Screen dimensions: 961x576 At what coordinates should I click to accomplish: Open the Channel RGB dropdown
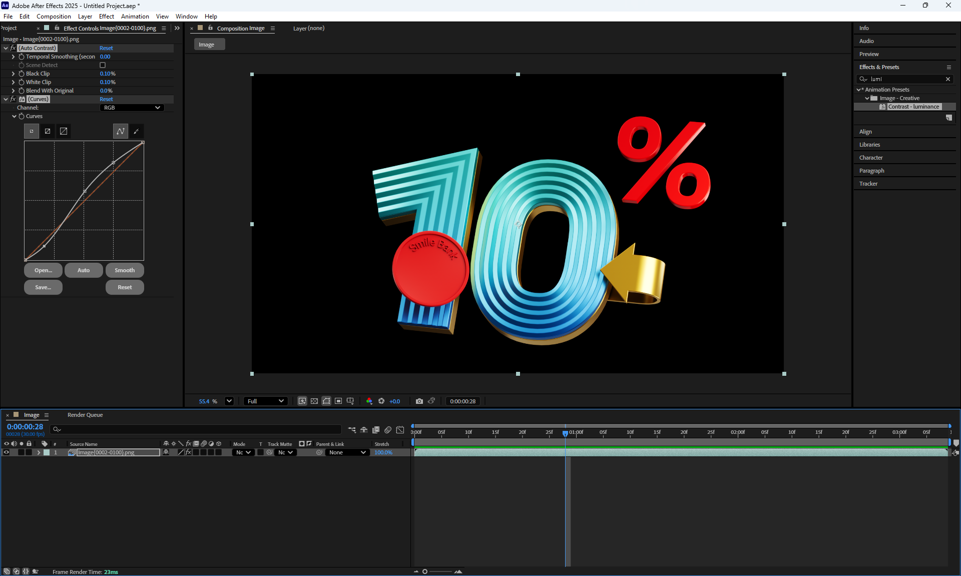tap(132, 108)
